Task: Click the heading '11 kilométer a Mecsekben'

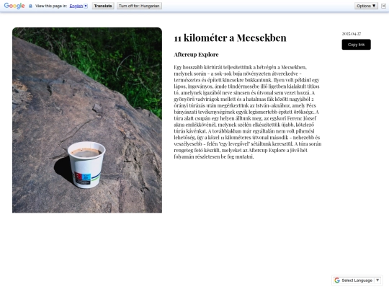Action: coord(230,37)
